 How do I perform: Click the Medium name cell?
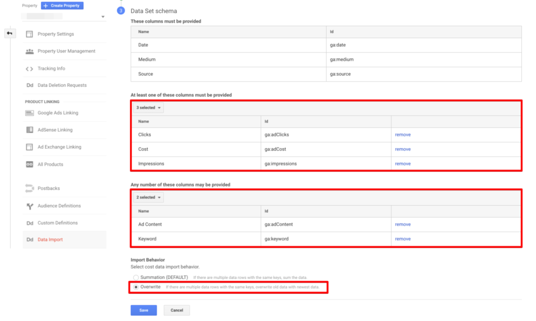click(228, 60)
